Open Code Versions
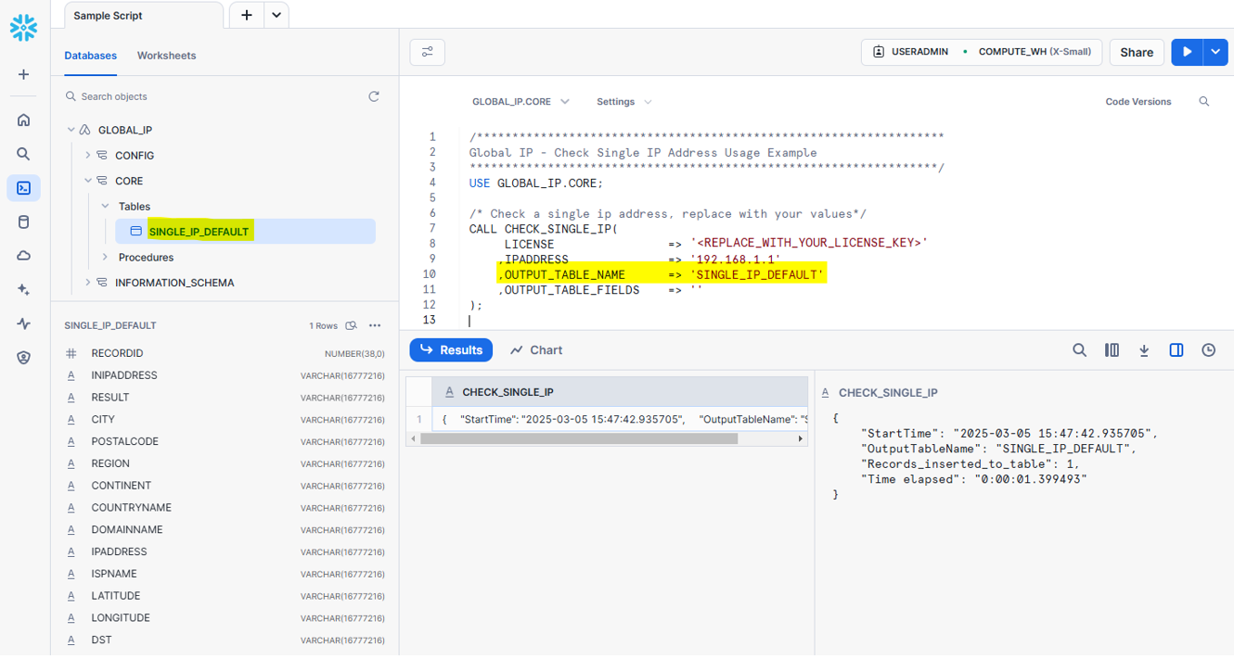 [x=1138, y=102]
